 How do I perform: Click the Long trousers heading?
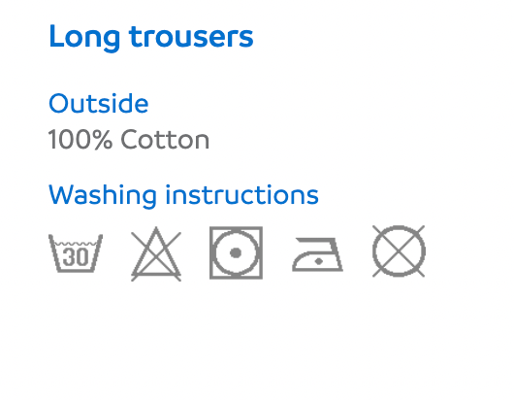(x=151, y=38)
